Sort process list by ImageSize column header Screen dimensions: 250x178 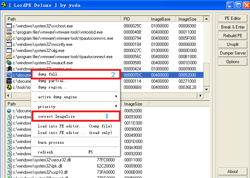click(190, 19)
